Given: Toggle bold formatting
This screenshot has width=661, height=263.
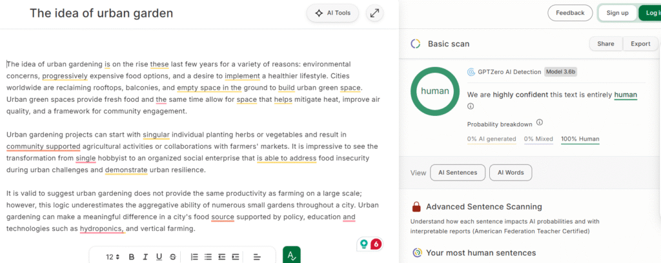Looking at the screenshot, I should tap(132, 257).
